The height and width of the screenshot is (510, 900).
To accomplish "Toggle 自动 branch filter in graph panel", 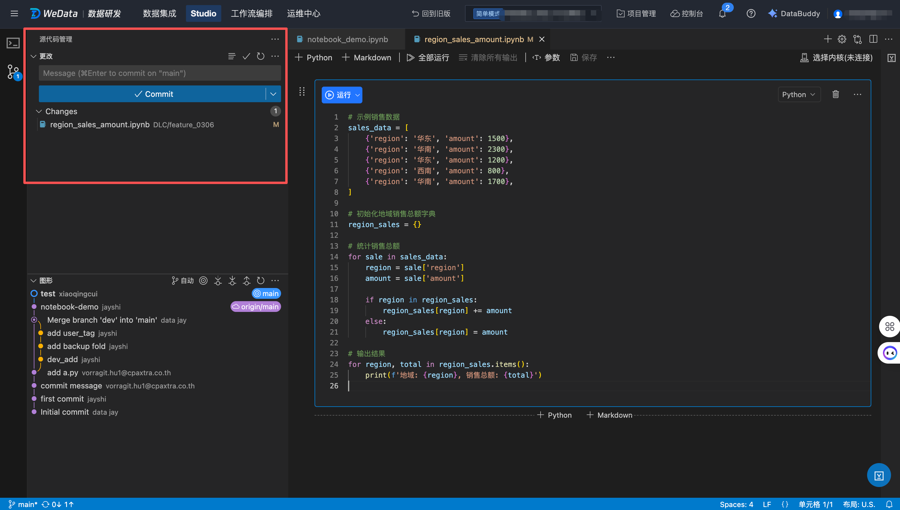I will [183, 281].
